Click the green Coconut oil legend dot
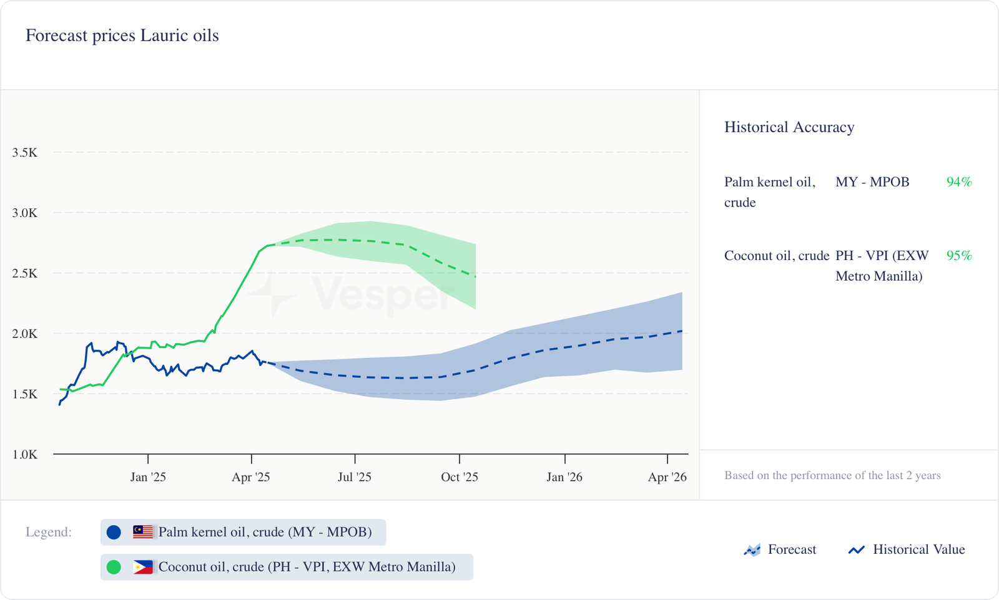The image size is (999, 600). [114, 567]
